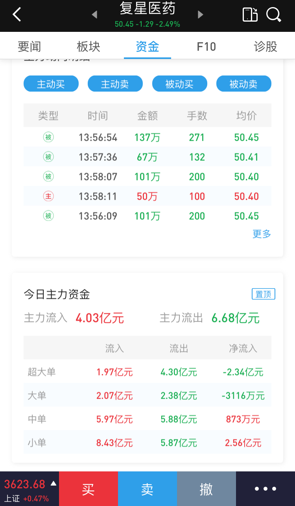Select the red 50万 amount cell

click(x=147, y=196)
